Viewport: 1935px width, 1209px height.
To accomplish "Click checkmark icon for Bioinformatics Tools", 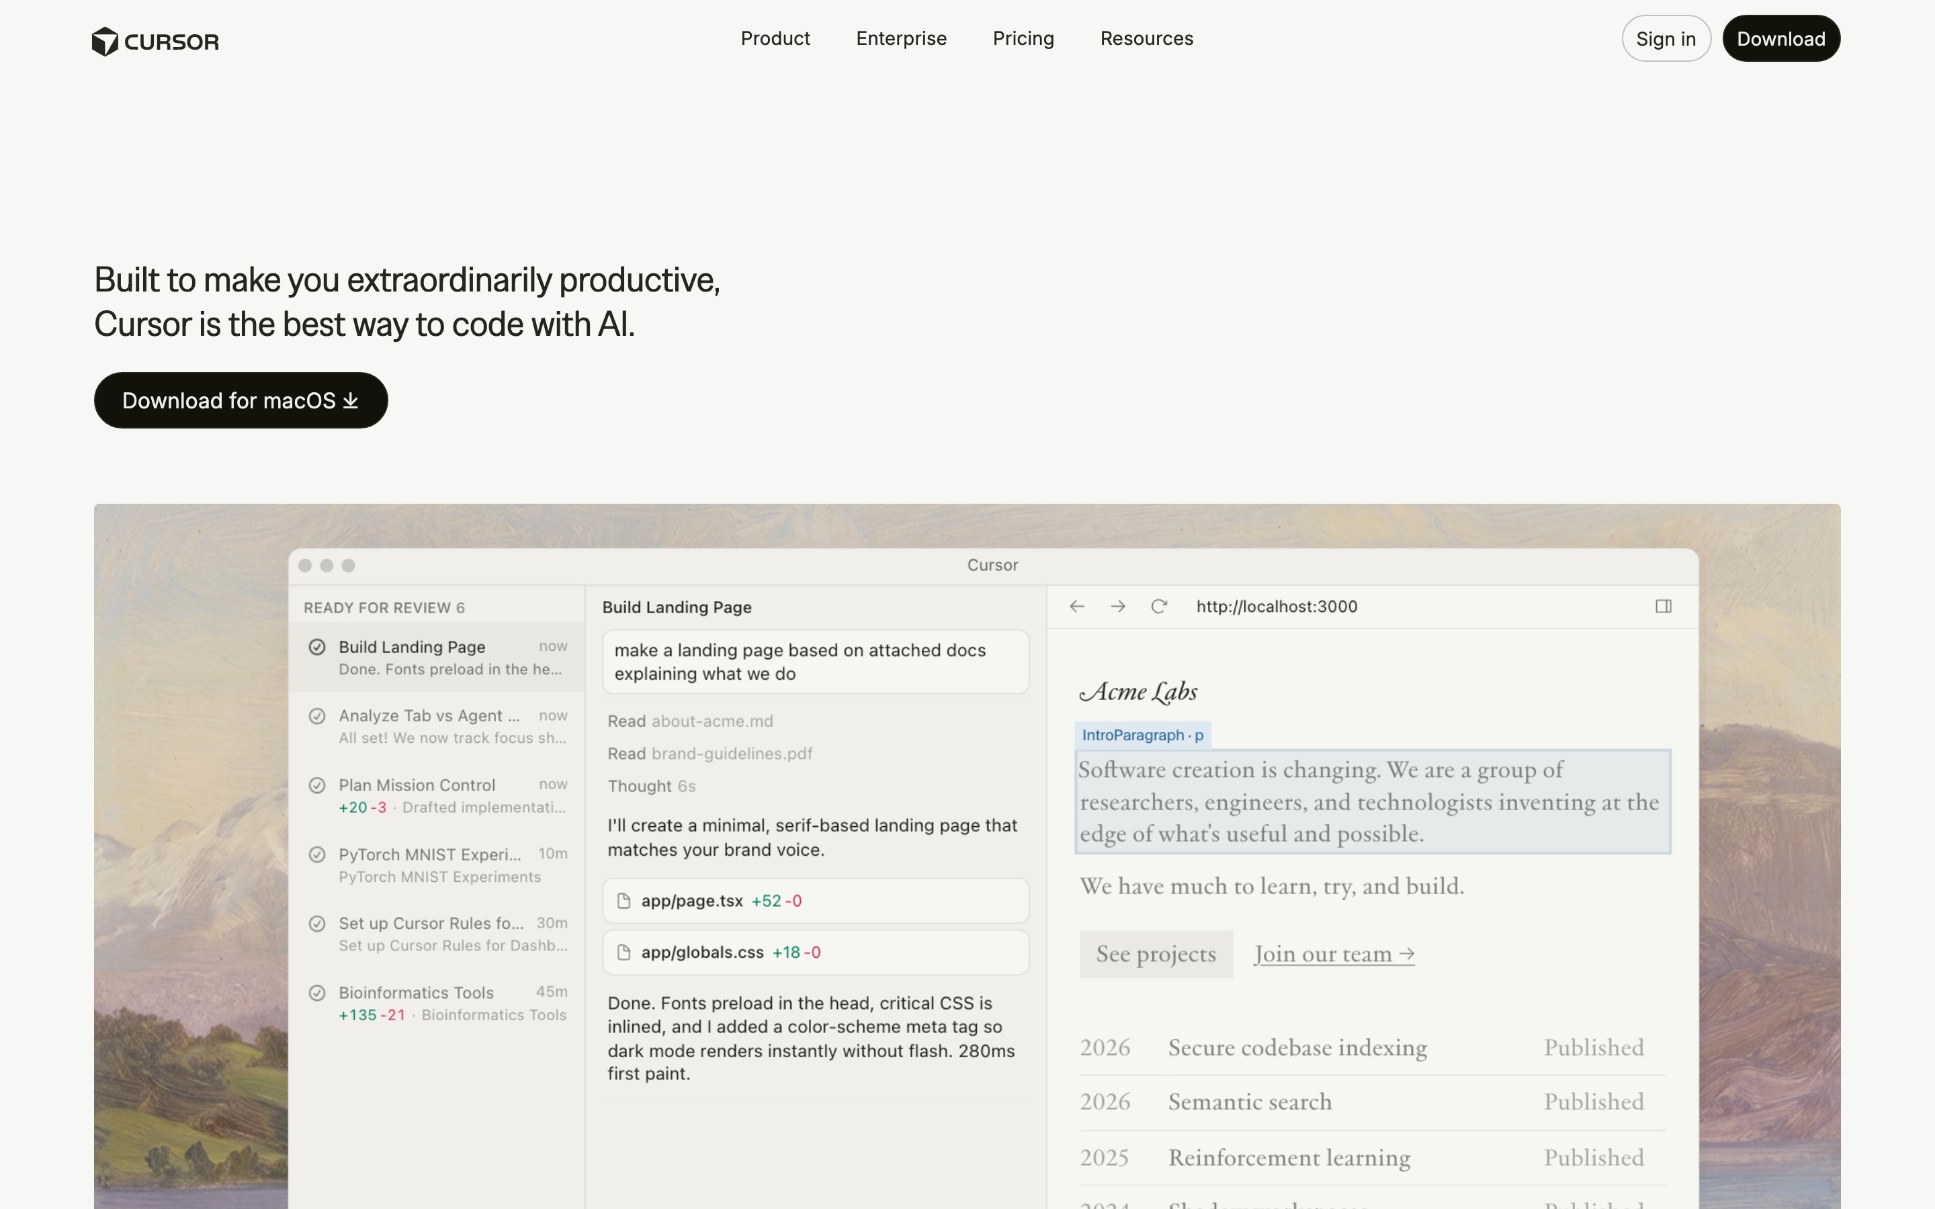I will [317, 992].
